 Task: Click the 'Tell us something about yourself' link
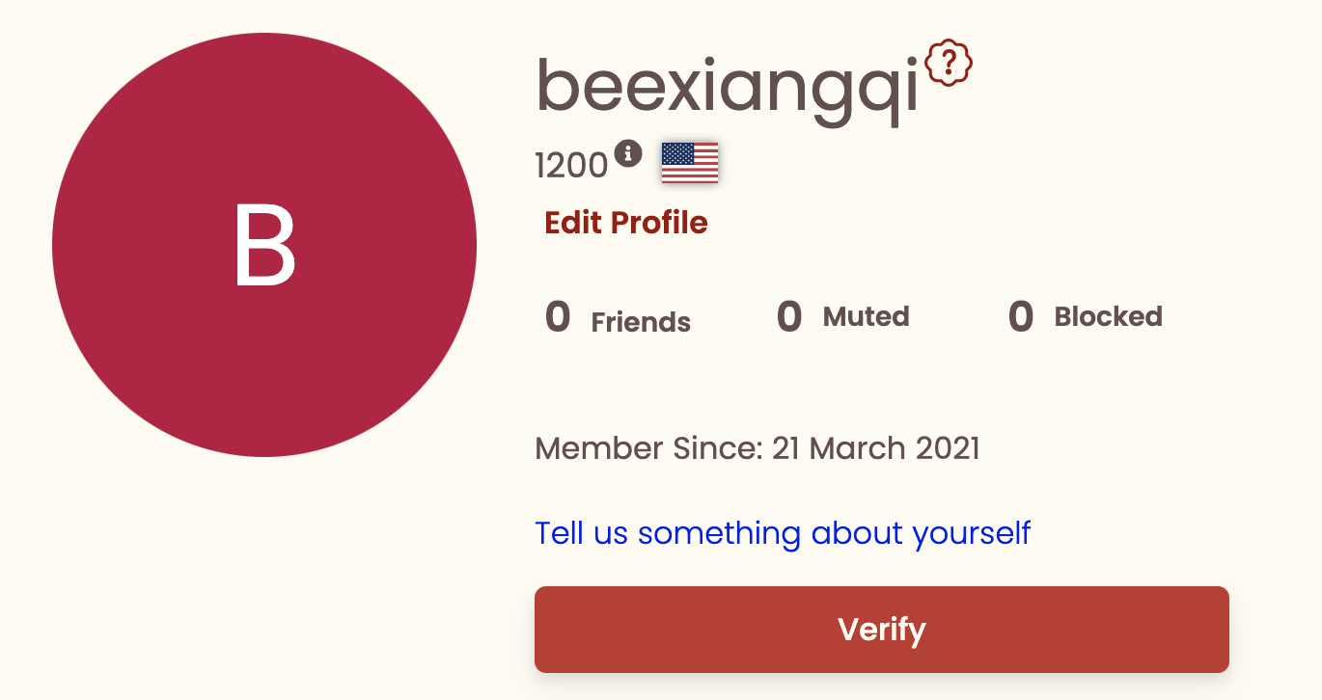(783, 532)
